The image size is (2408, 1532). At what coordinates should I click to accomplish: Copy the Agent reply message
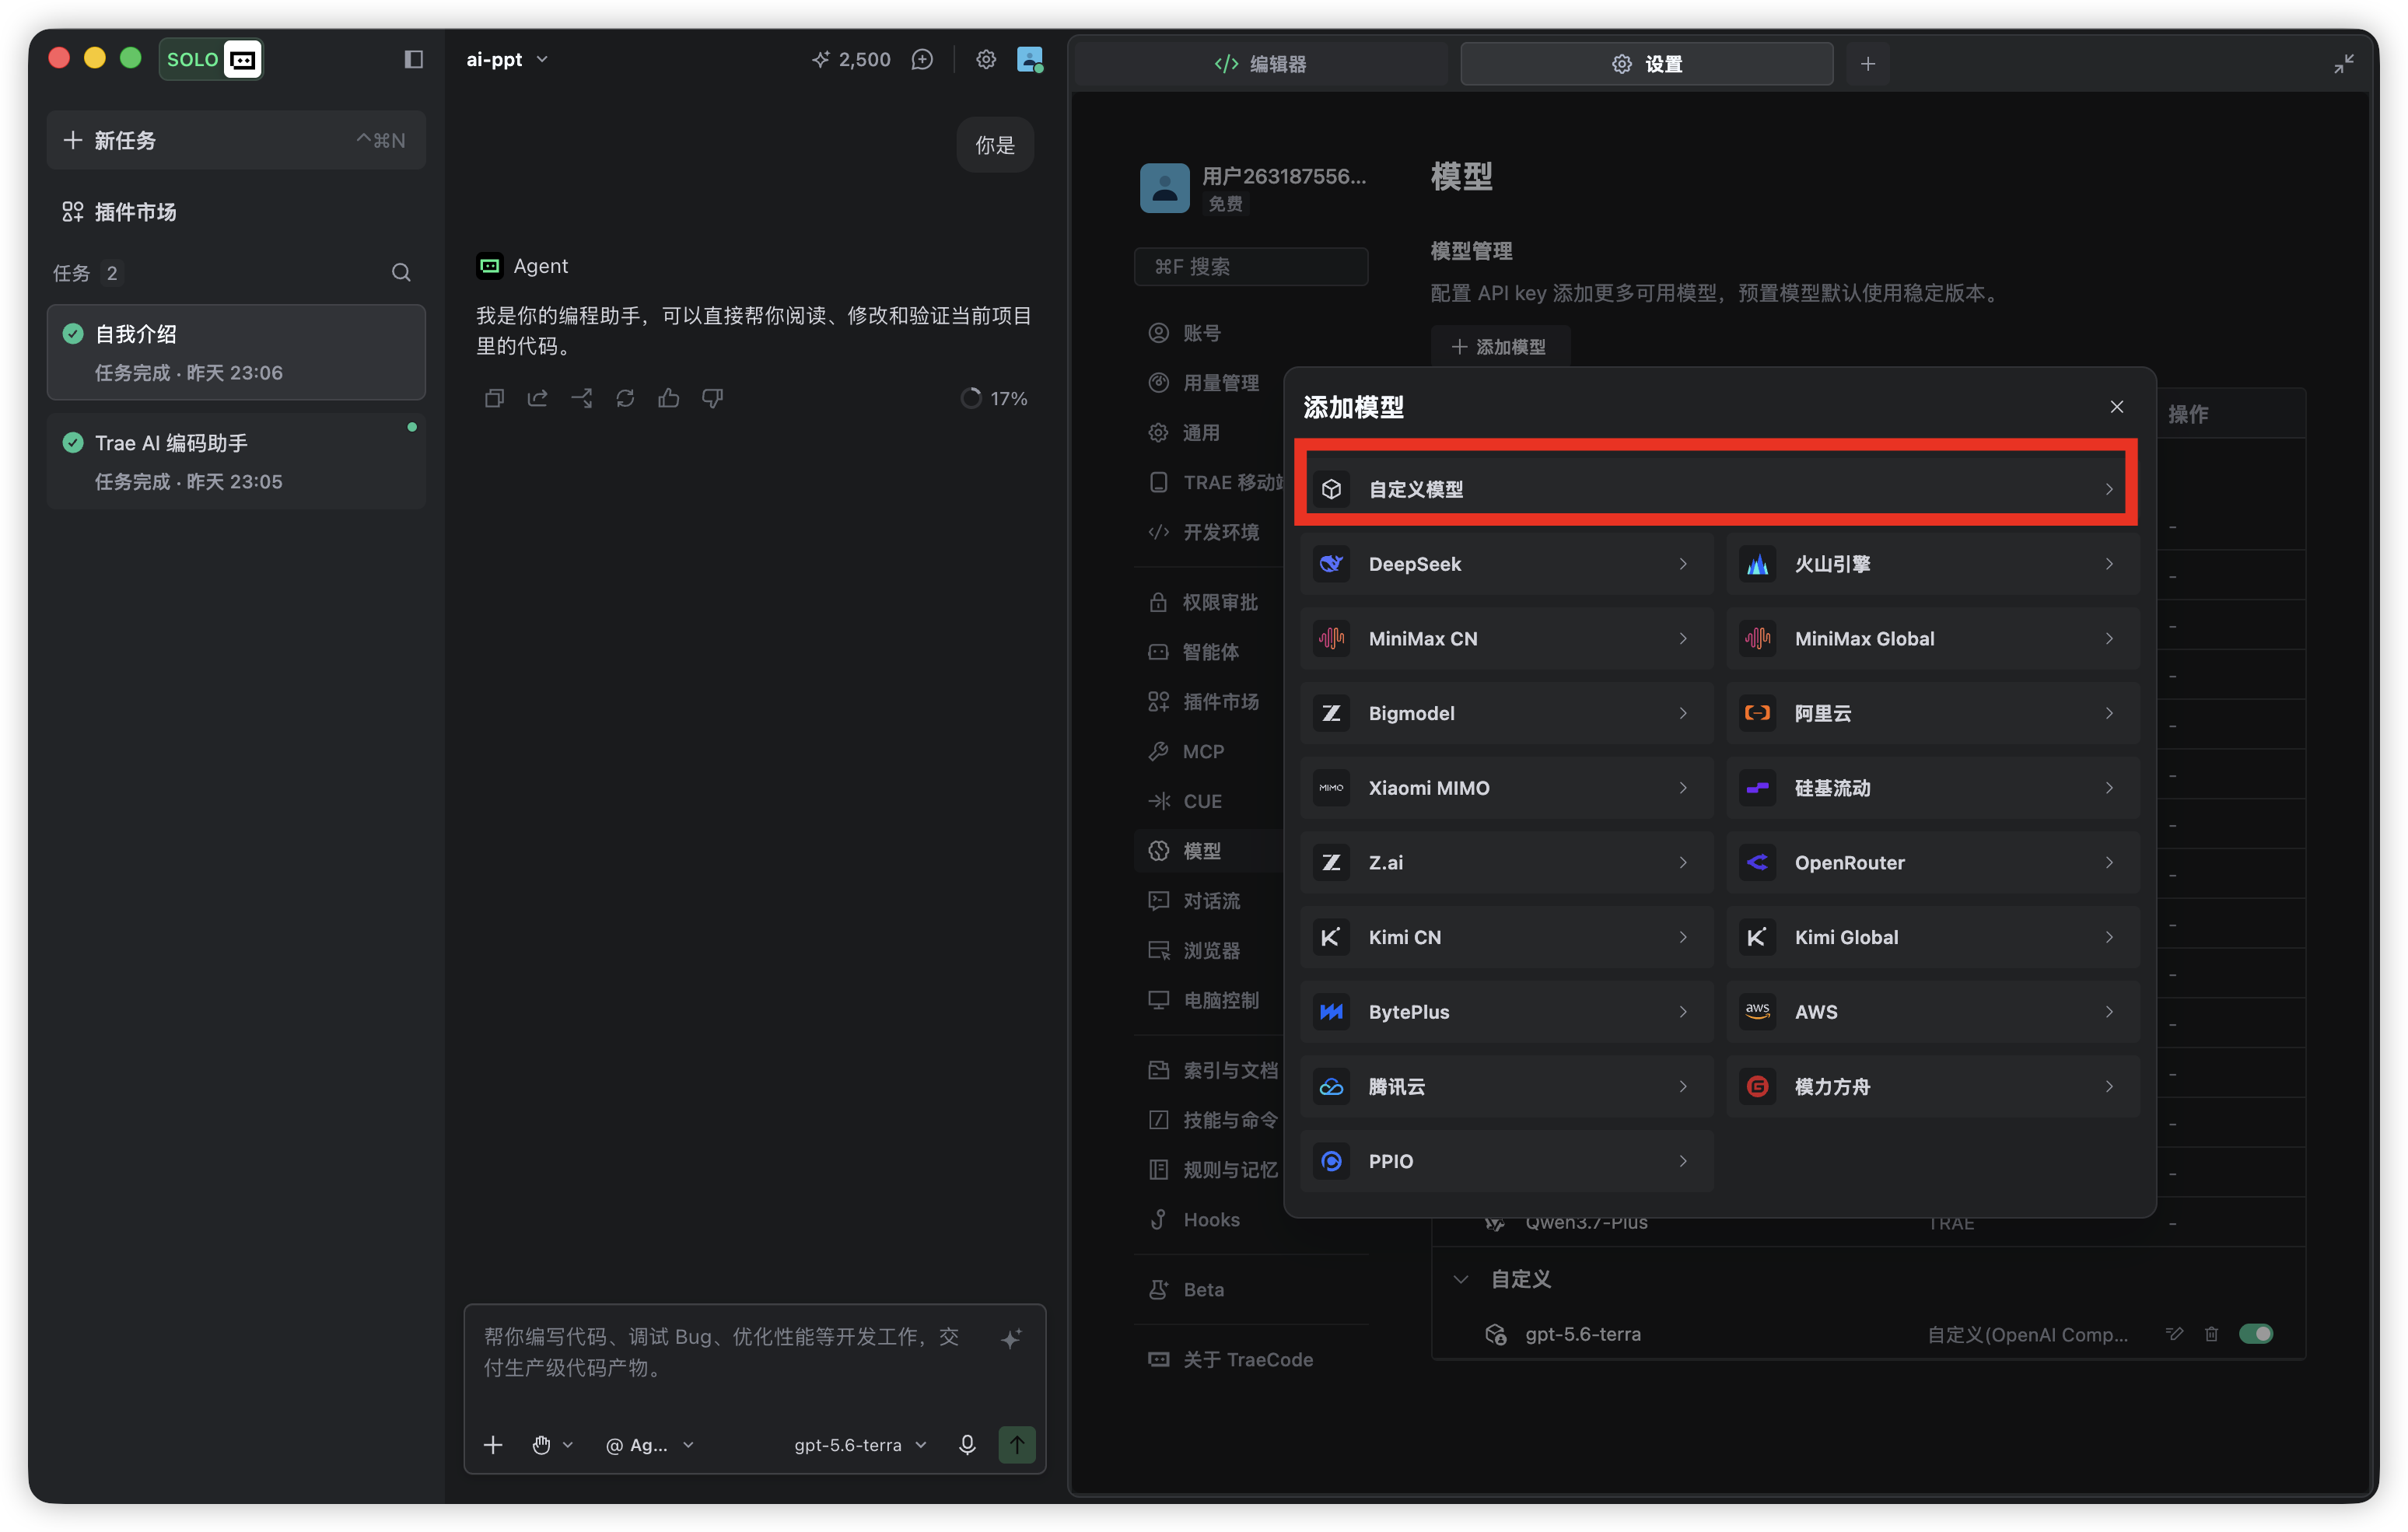tap(493, 398)
